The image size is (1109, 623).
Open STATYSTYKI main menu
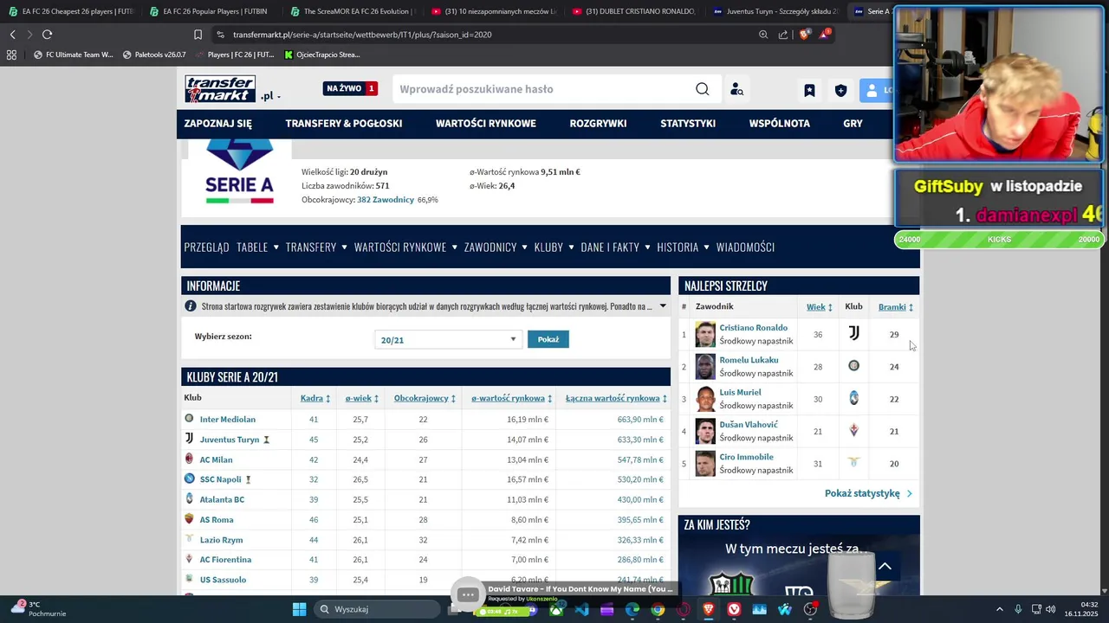click(x=688, y=123)
